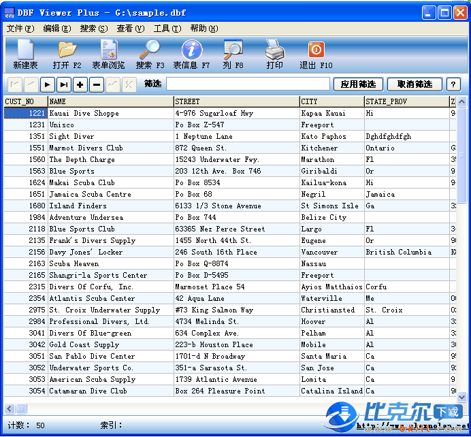This screenshot has height=437, width=471.
Task: Click 63365 Nez Perce Street cell
Action: click(237, 229)
